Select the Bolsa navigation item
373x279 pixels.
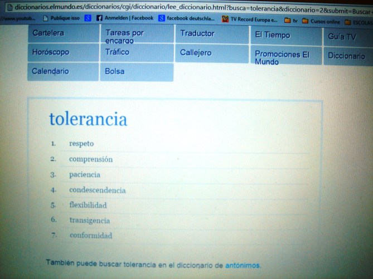[x=115, y=72]
